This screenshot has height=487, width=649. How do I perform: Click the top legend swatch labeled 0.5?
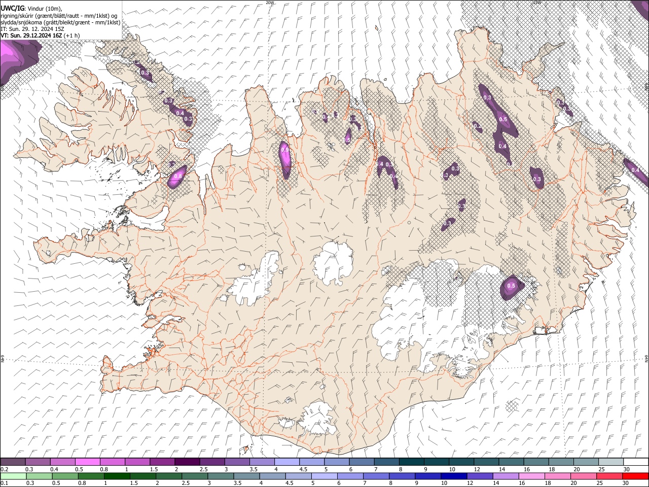(87, 462)
